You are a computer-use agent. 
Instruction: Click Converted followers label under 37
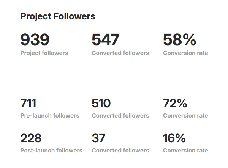pyautogui.click(x=120, y=151)
